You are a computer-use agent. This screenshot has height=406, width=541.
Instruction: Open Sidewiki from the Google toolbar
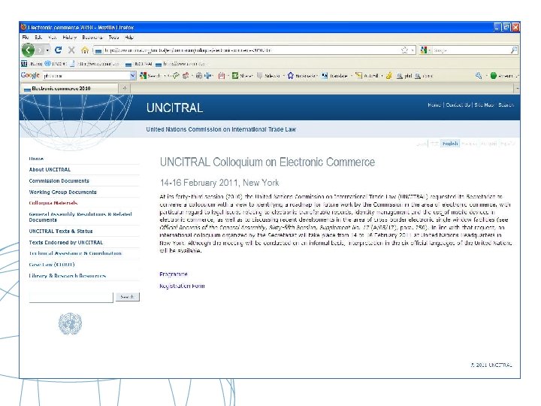[x=268, y=76]
